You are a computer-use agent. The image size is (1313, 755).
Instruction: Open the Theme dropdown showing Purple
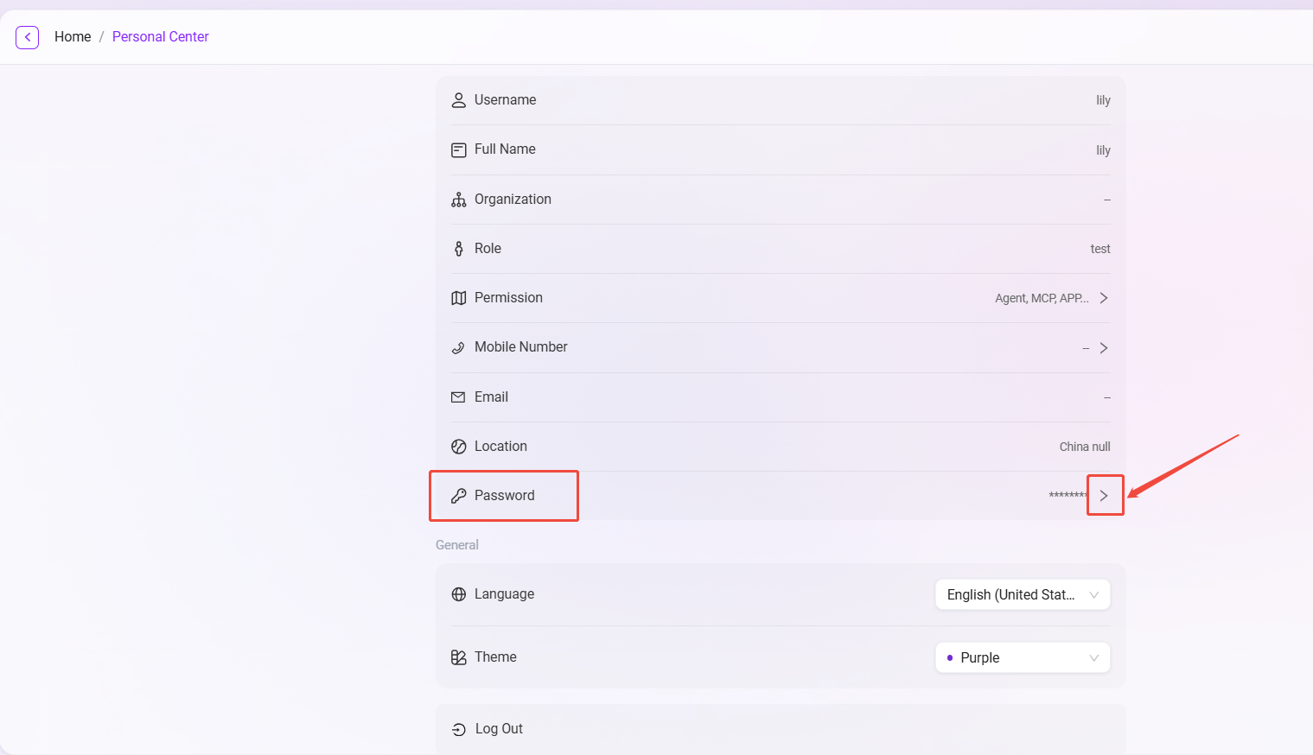click(1022, 658)
